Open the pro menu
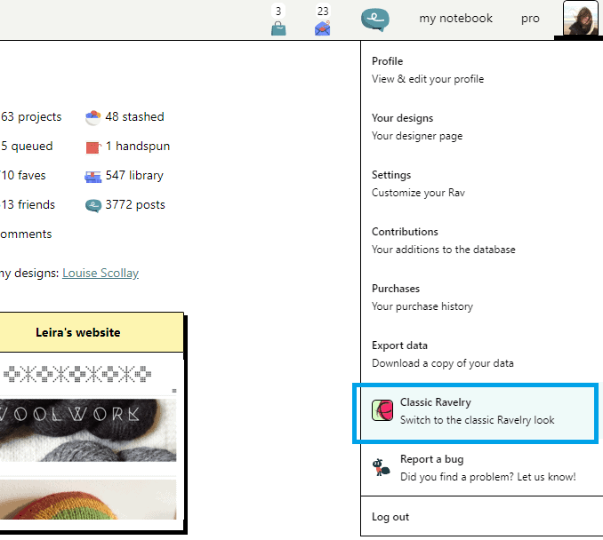 tap(530, 19)
